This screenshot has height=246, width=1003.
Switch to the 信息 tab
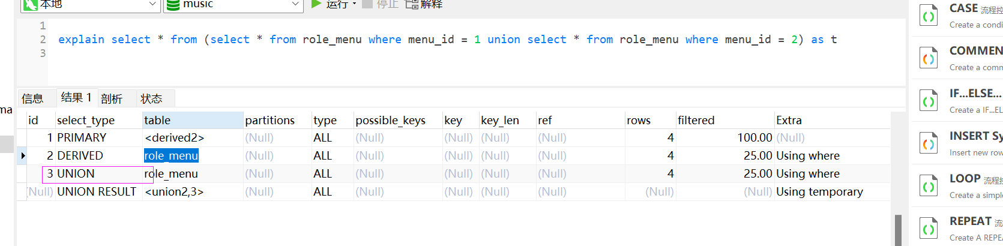(x=32, y=99)
